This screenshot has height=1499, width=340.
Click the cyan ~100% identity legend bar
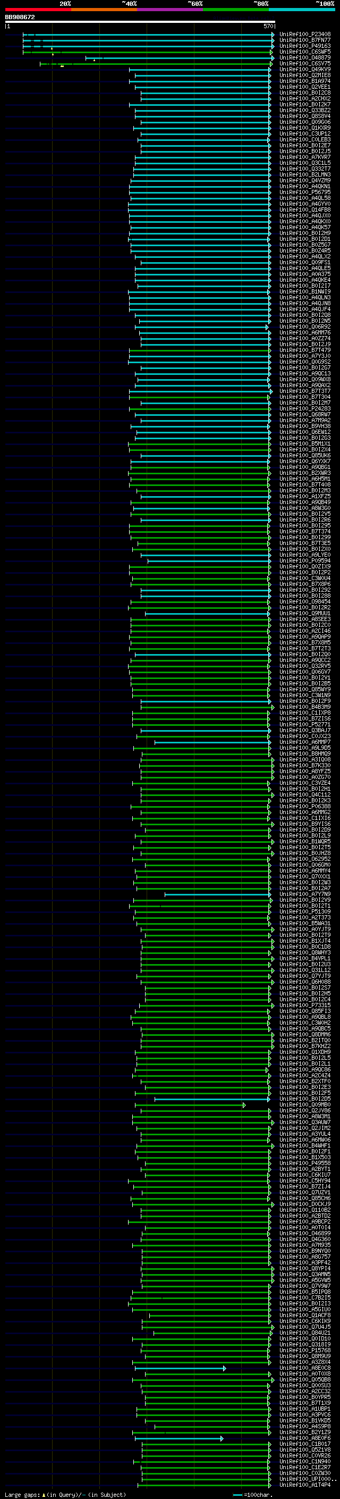(x=302, y=10)
